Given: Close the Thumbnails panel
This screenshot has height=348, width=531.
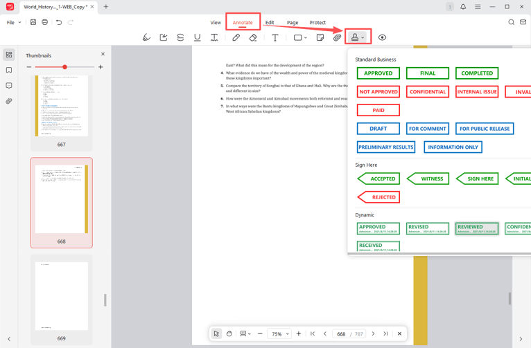Looking at the screenshot, I should [x=103, y=54].
